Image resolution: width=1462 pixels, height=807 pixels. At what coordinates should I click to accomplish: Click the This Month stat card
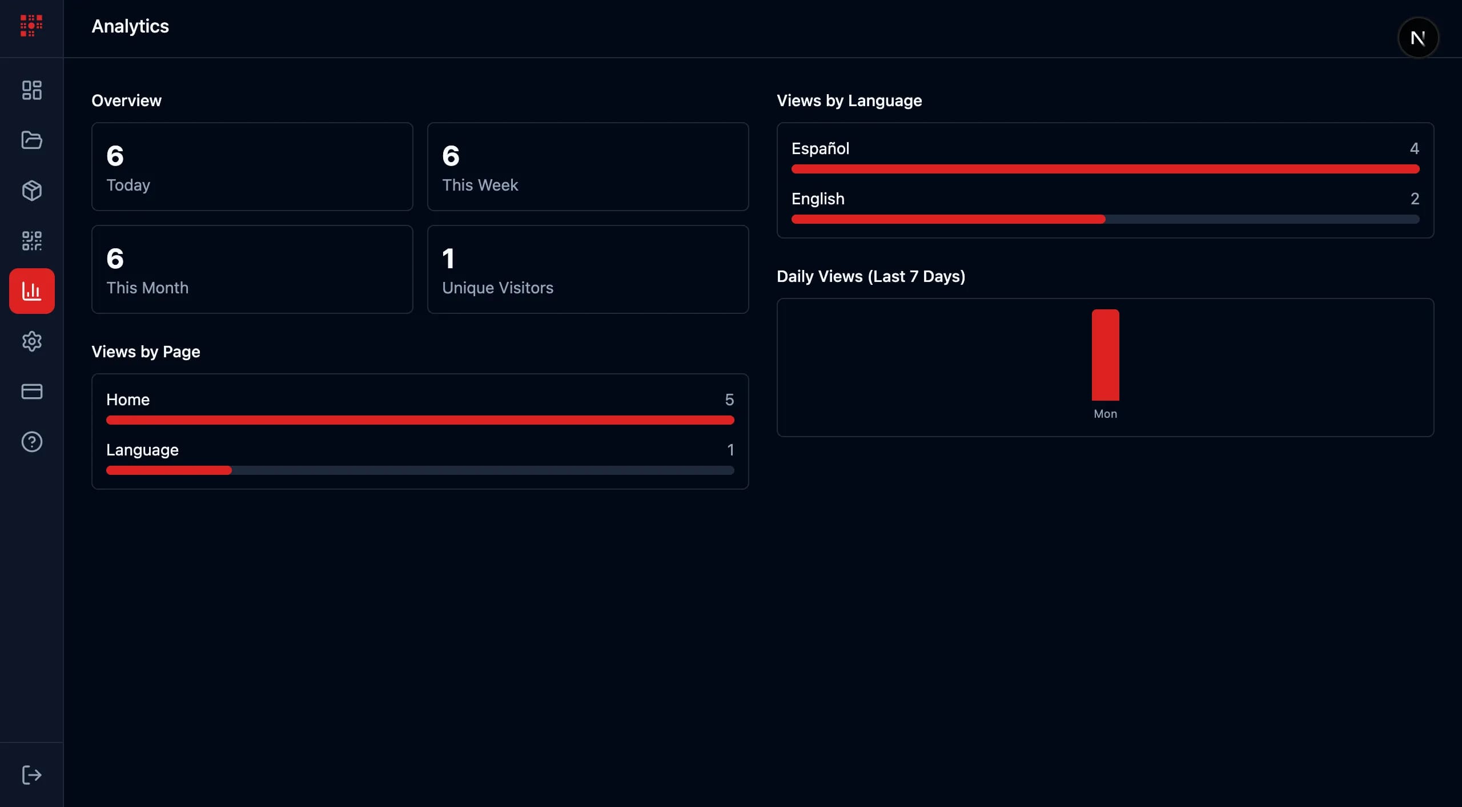point(251,269)
